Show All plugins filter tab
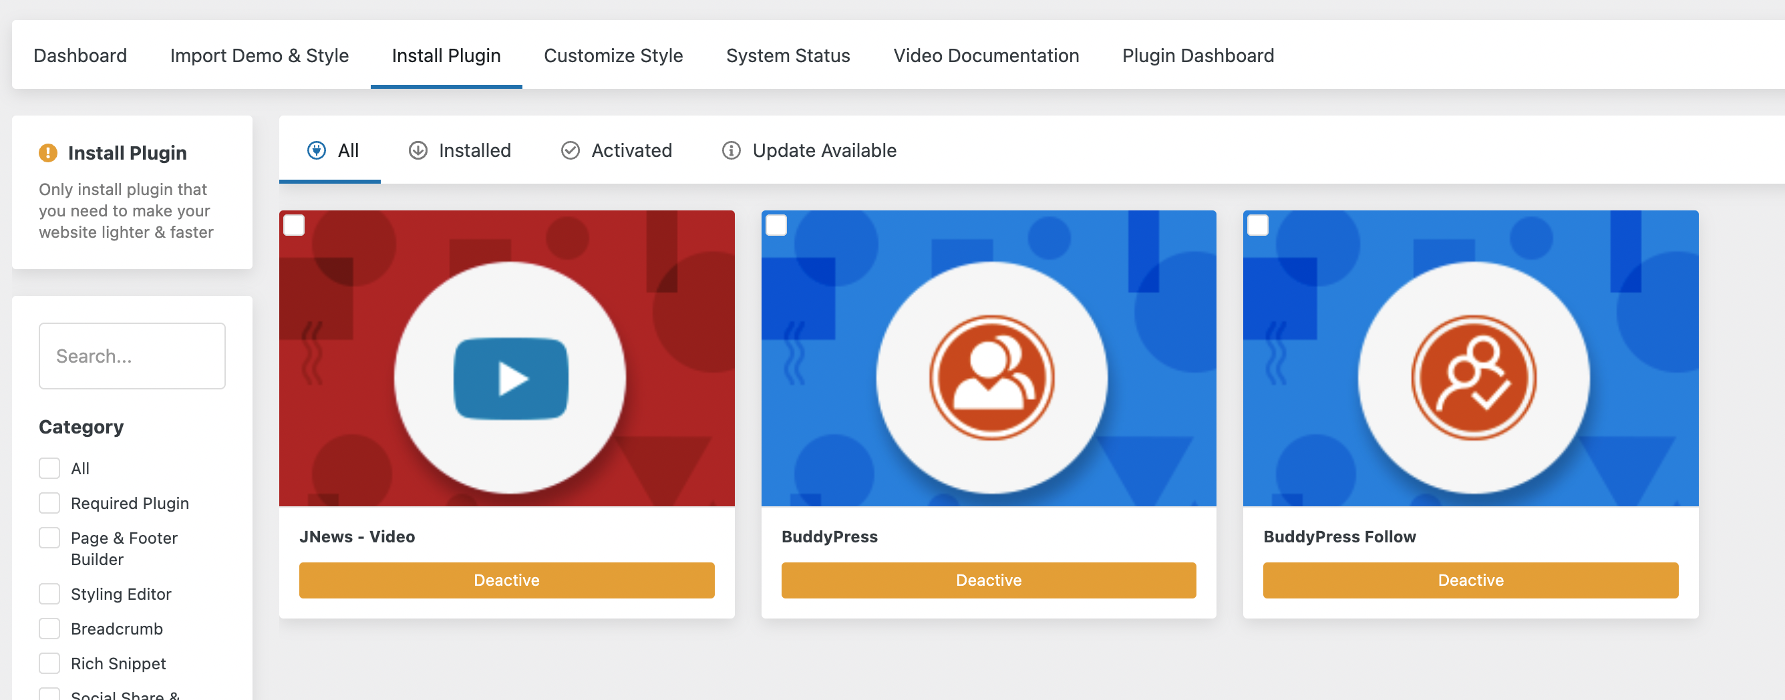This screenshot has height=700, width=1785. coord(330,150)
